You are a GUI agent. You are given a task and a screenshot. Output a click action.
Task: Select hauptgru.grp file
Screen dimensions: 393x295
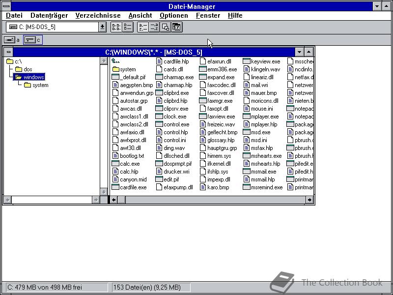218,148
